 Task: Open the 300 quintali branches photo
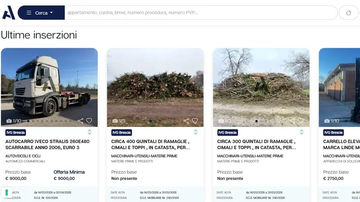(261, 87)
